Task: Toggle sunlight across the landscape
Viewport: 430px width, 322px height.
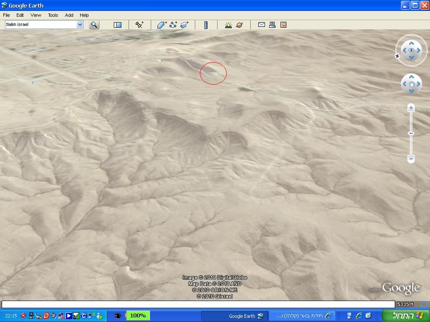Action: click(228, 25)
